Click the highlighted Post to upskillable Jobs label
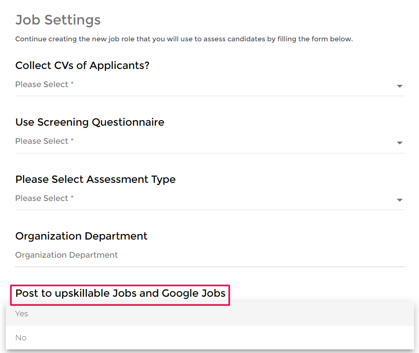The width and height of the screenshot is (419, 353). coord(120,294)
